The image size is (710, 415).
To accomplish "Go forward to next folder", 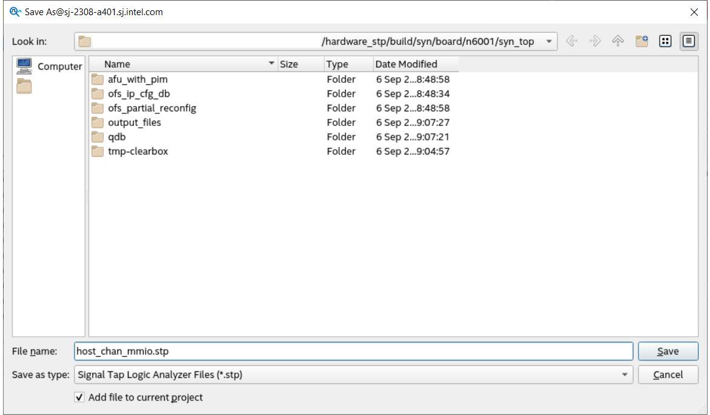I will pos(595,41).
